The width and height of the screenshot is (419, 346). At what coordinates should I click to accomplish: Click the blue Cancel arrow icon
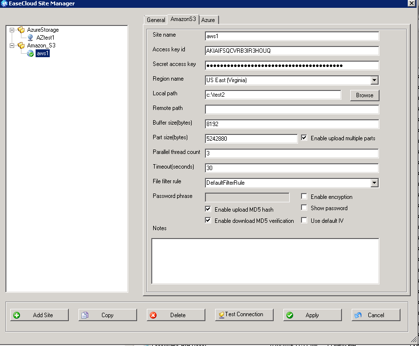pos(358,315)
